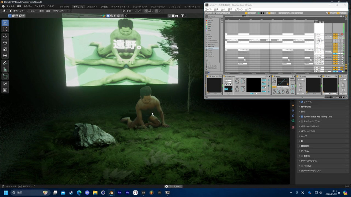The height and width of the screenshot is (197, 351).
Task: Open Ableton's オプション menu
Action: [238, 9]
